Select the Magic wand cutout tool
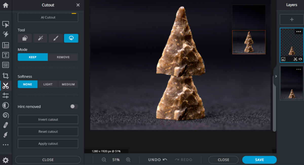This screenshot has height=165, width=304. (x=40, y=38)
